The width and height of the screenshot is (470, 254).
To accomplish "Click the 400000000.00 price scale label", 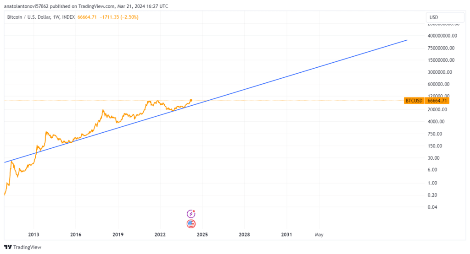I will coord(442,36).
